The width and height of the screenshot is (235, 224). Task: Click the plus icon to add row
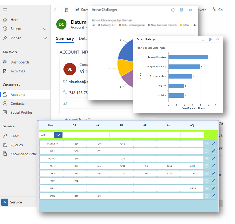point(210,135)
